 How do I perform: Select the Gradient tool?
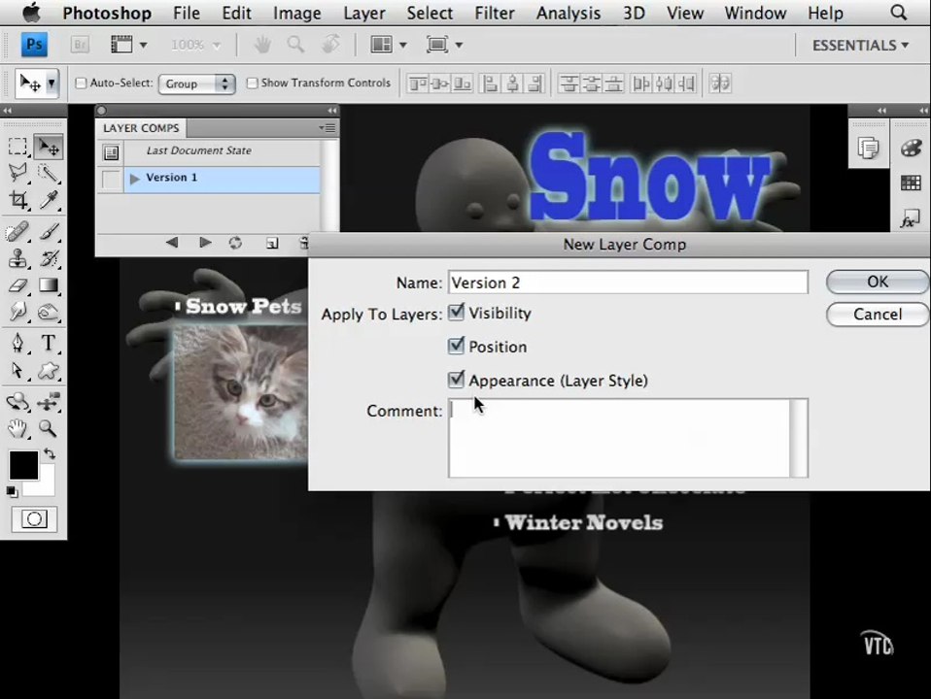pos(49,285)
